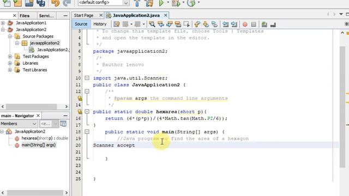Image resolution: width=349 pixels, height=196 pixels.
Task: Stop macro recording icon
Action: (254, 24)
